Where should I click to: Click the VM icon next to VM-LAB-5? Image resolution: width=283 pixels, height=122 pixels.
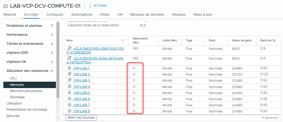(x=69, y=93)
